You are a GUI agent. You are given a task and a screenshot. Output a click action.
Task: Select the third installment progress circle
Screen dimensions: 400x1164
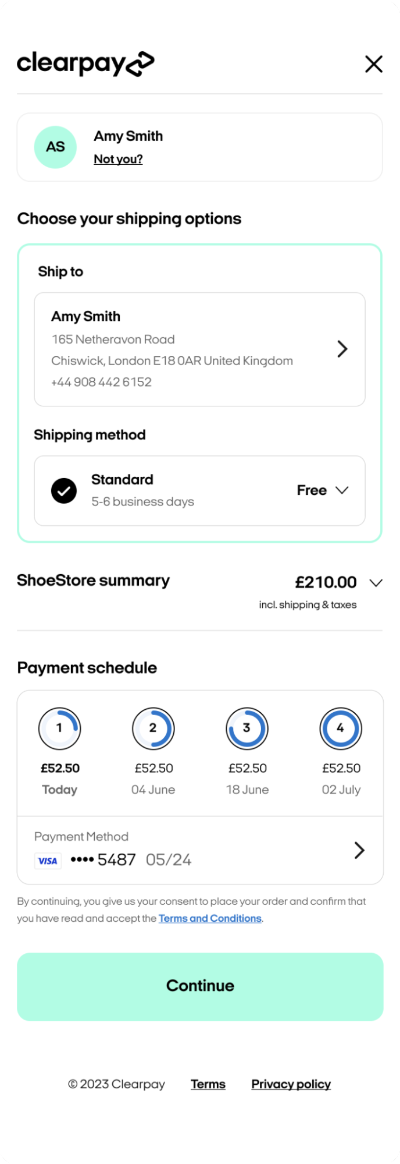[247, 728]
